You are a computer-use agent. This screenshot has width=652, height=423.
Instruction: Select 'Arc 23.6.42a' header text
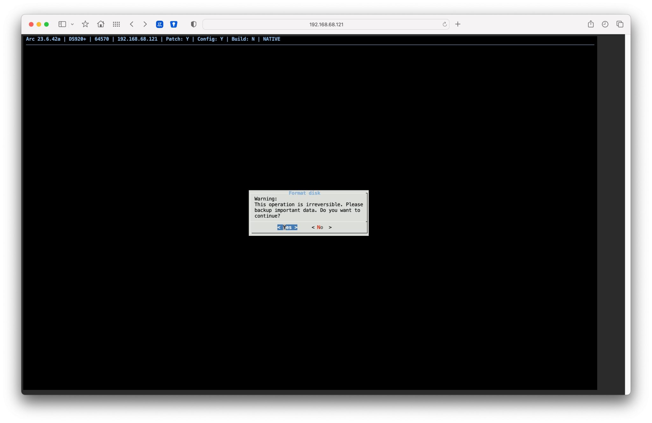point(43,39)
